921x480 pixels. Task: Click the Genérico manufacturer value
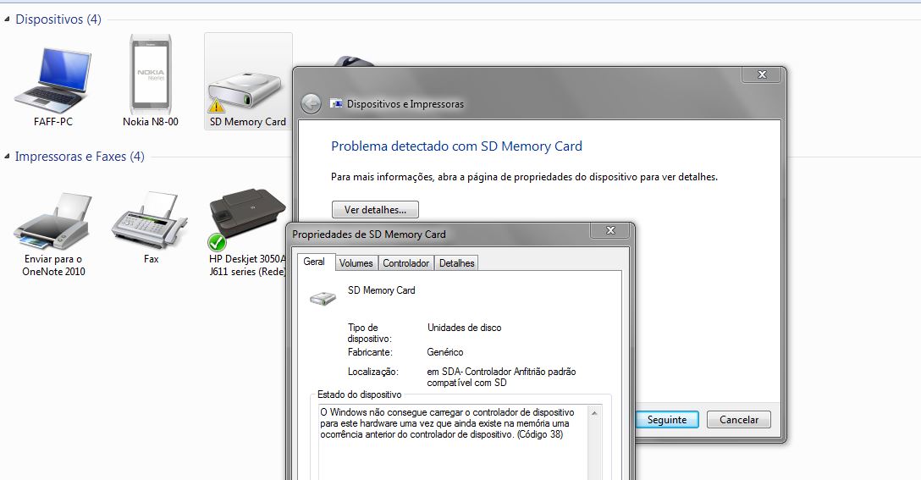[x=444, y=352]
